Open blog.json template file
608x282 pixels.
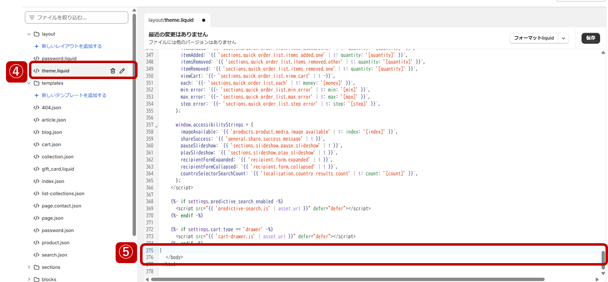[x=52, y=132]
